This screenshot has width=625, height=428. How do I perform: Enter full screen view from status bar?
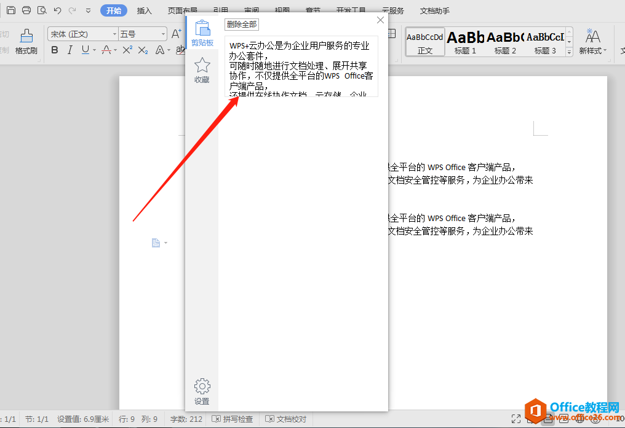[x=516, y=419]
